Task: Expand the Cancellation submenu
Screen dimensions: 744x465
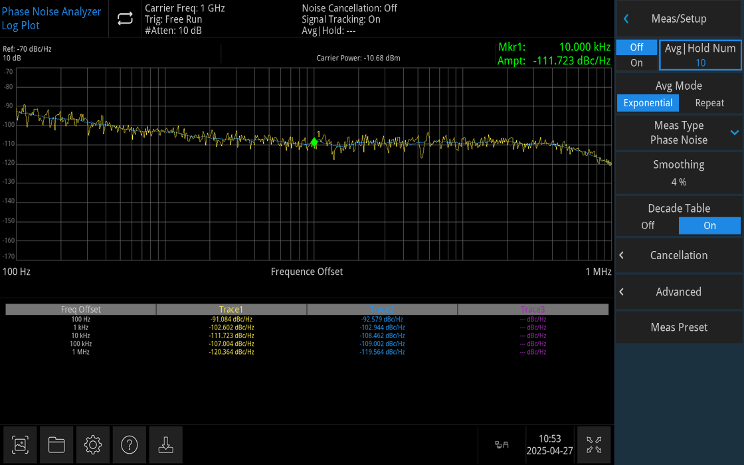Action: 679,255
